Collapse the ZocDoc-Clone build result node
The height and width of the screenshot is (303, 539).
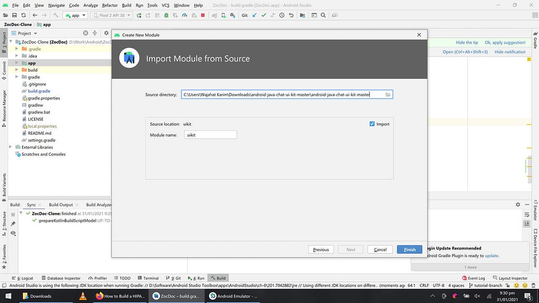coord(21,214)
